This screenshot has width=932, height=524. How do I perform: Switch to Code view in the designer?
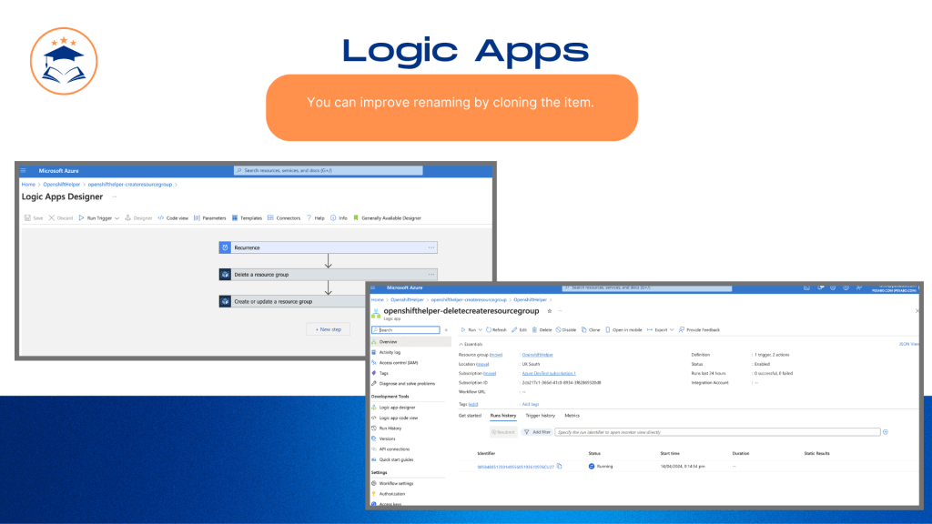(173, 218)
